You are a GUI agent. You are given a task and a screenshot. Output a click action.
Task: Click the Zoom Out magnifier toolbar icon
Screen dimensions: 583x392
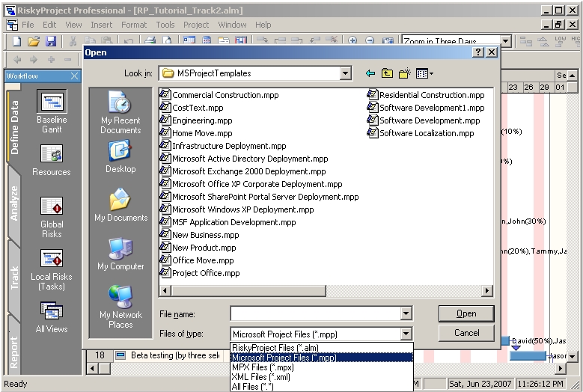point(370,41)
